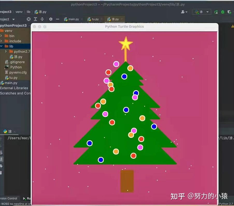
Task: Click the settings gear in the Project panel
Action: [x=51, y=19]
